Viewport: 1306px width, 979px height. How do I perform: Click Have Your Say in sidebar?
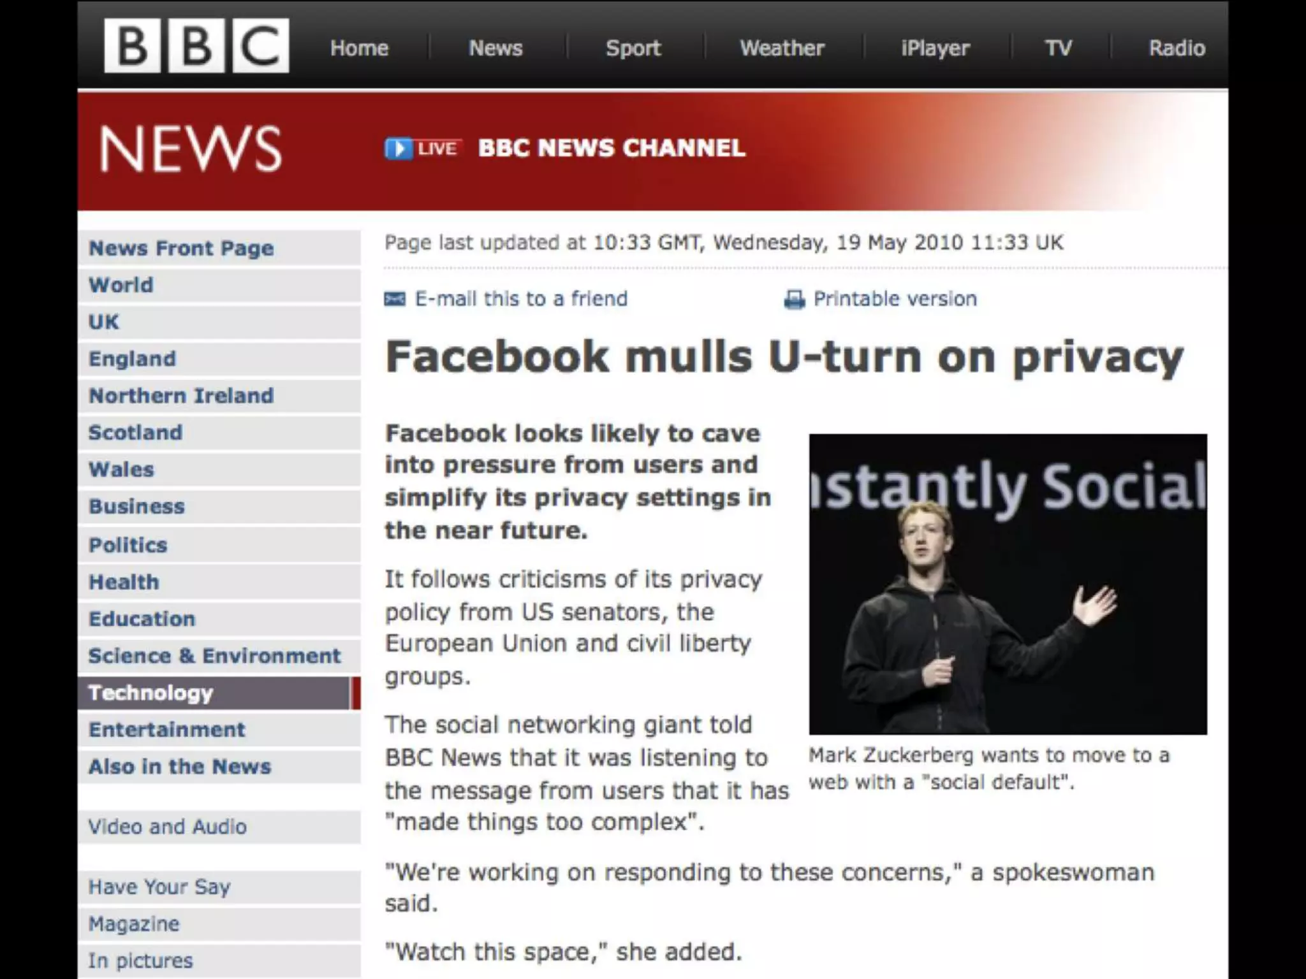(x=219, y=887)
